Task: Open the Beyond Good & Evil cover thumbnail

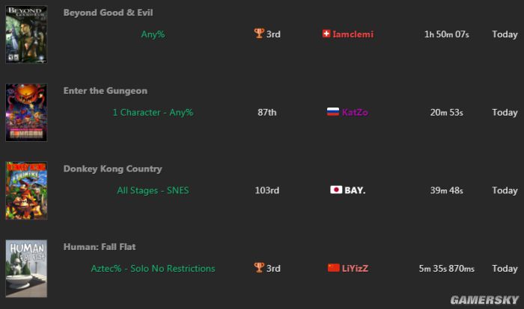Action: (26, 34)
